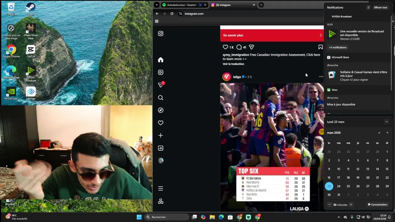Open the Also from Meta icon
The image size is (395, 222).
(160, 201)
